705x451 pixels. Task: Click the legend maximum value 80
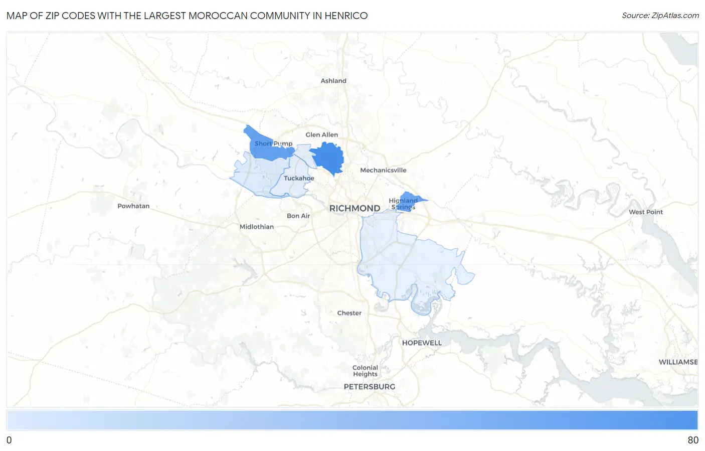693,440
